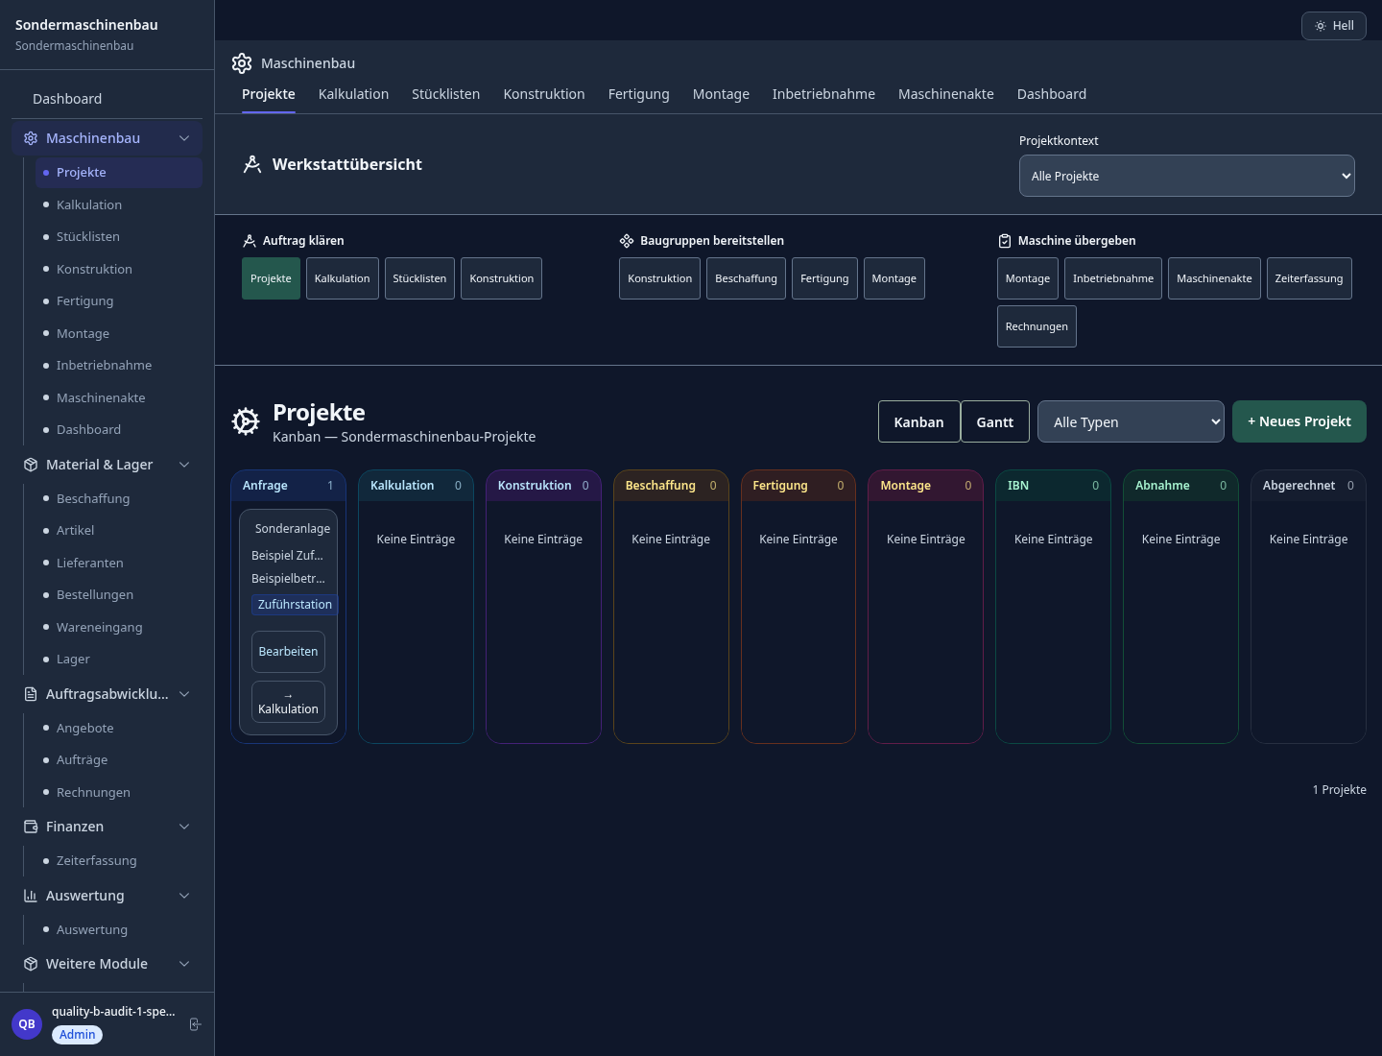
Task: Click the logout icon beside username
Action: click(x=195, y=1024)
